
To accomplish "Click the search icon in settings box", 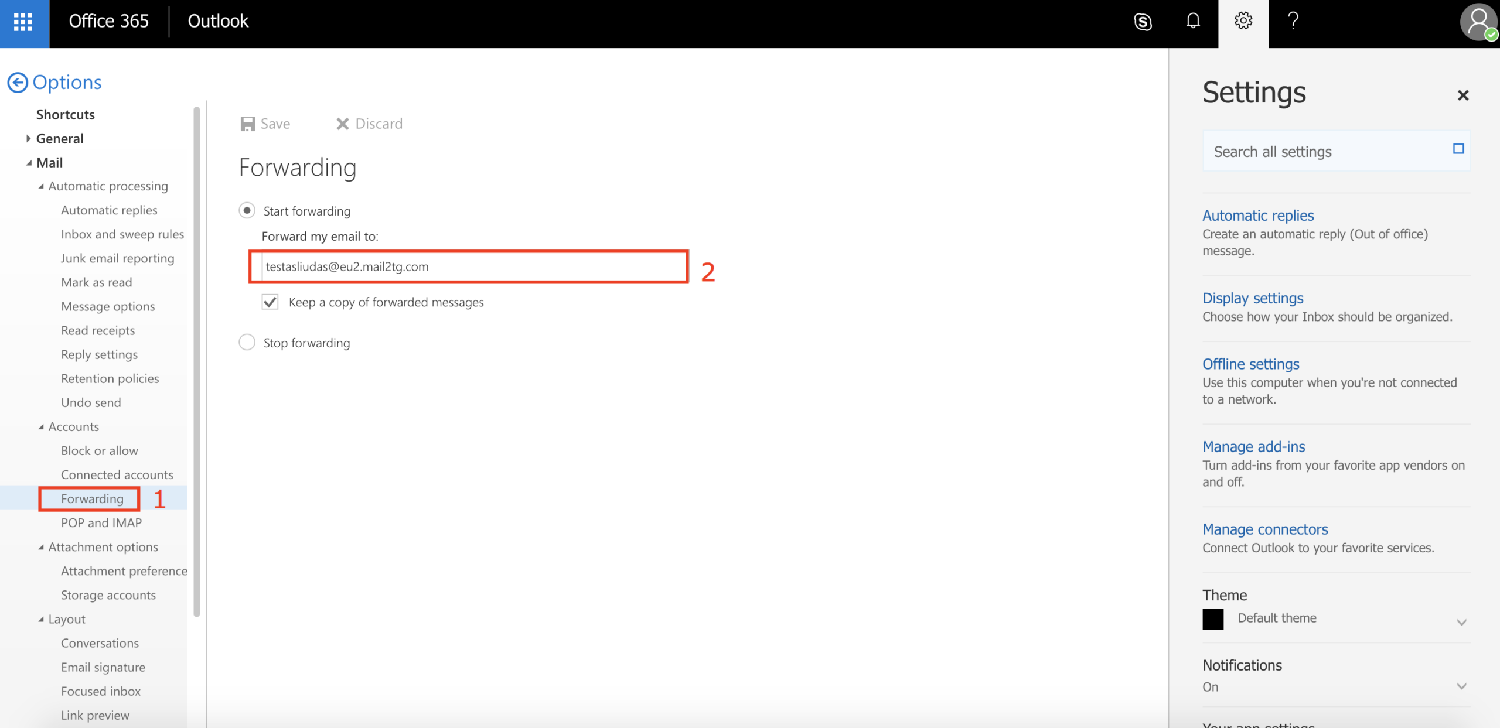I will (x=1458, y=149).
